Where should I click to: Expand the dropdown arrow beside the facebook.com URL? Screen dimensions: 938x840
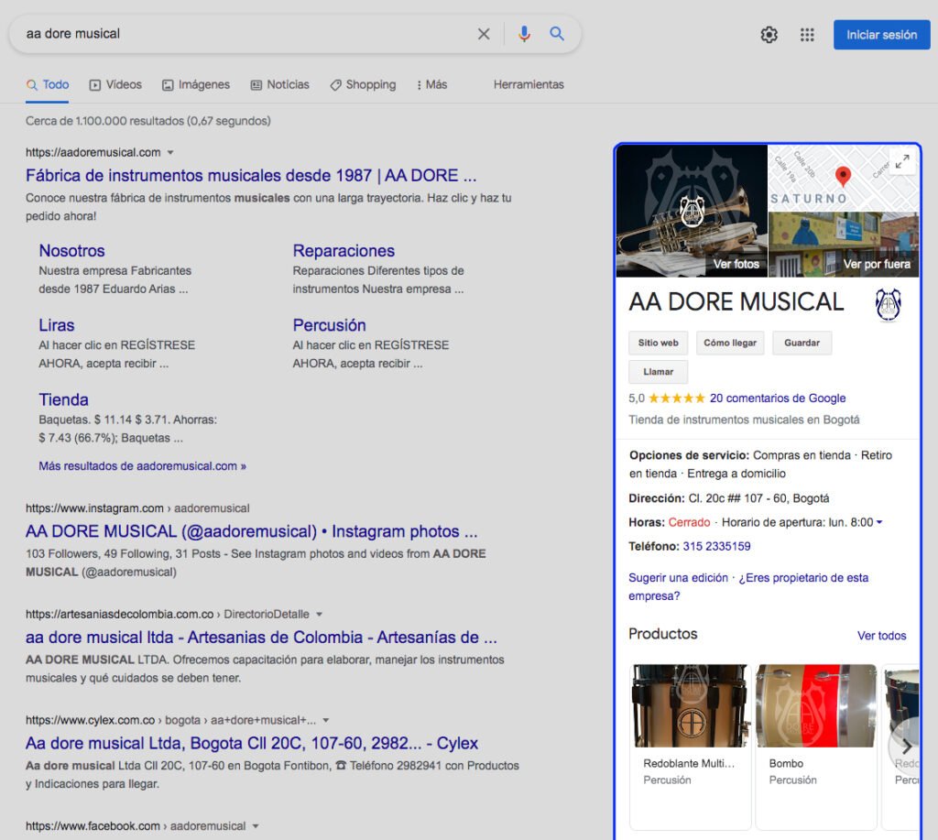pyautogui.click(x=256, y=826)
